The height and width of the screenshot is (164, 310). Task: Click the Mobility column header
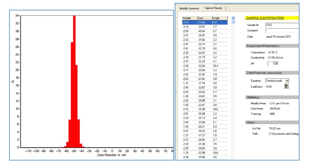click(189, 18)
